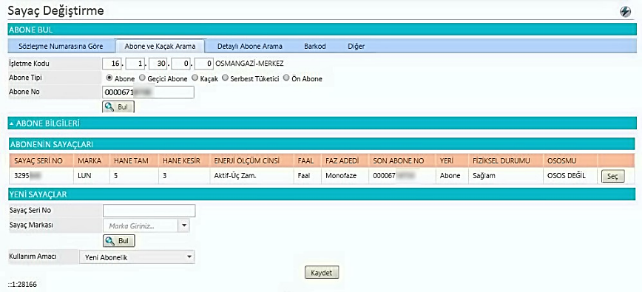Click the OSOSMU column header
This screenshot has width=642, height=292.
click(x=570, y=160)
